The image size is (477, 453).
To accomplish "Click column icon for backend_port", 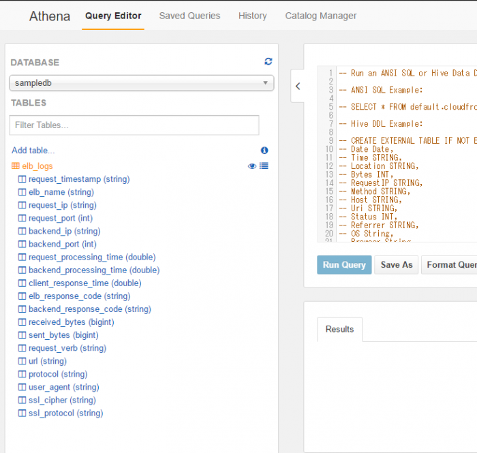I will (22, 244).
